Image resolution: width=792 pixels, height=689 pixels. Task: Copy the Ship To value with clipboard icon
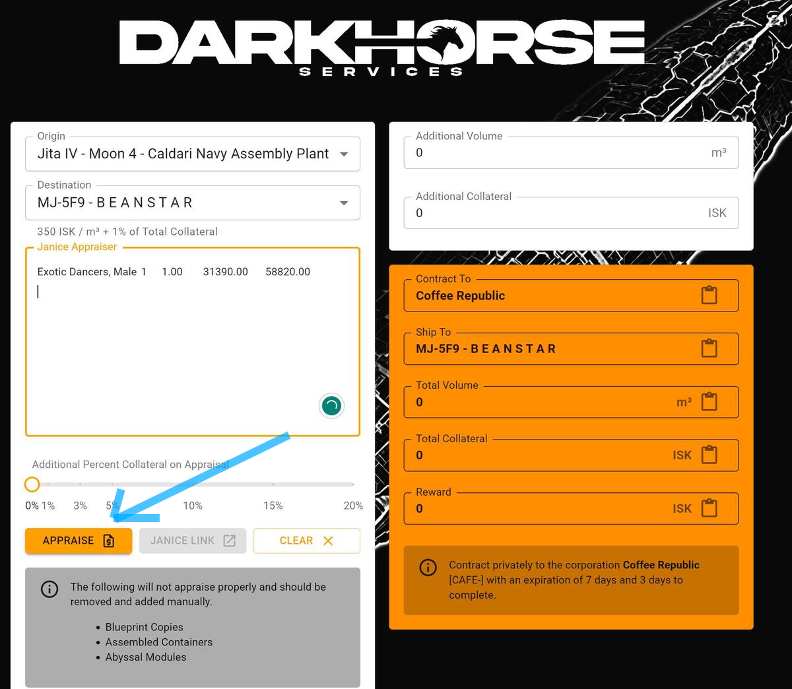click(709, 348)
